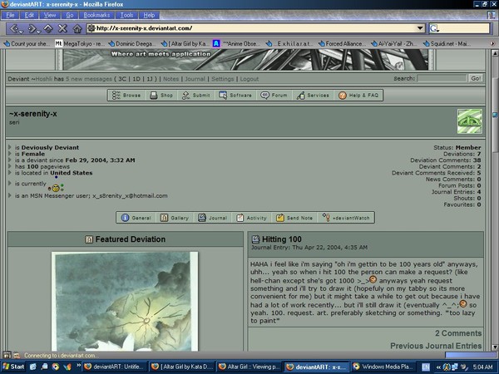This screenshot has height=374, width=499.
Task: Go back with the browser Back arrow
Action: coord(13,28)
